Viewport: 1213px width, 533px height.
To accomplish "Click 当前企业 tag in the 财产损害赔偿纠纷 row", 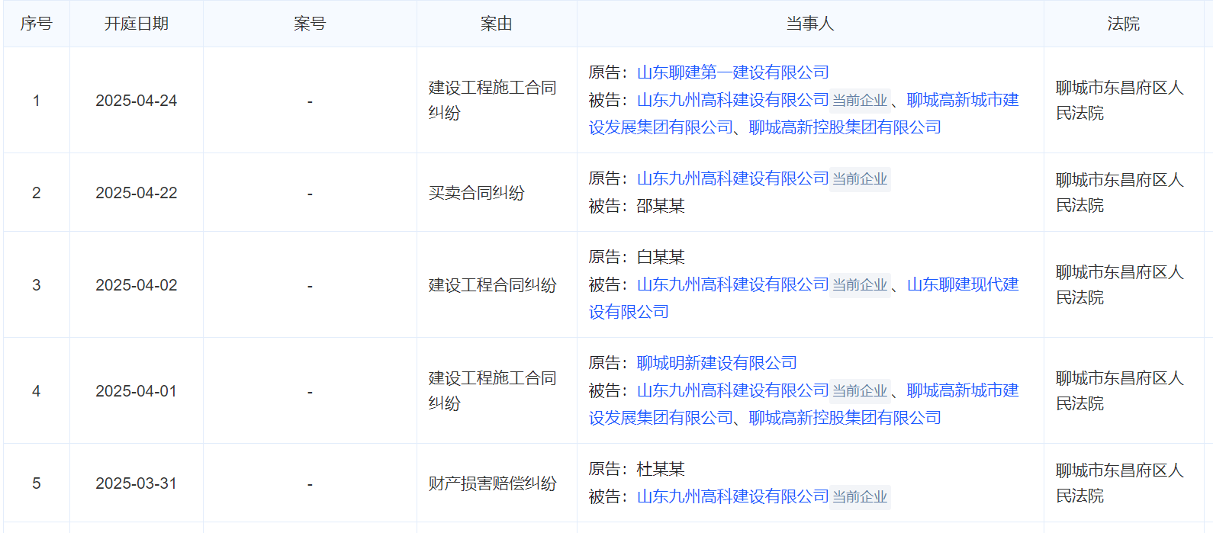I will click(860, 497).
